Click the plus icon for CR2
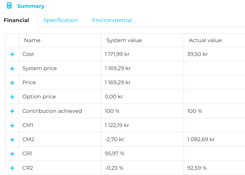Screen dimensions: 245x175 (12, 168)
